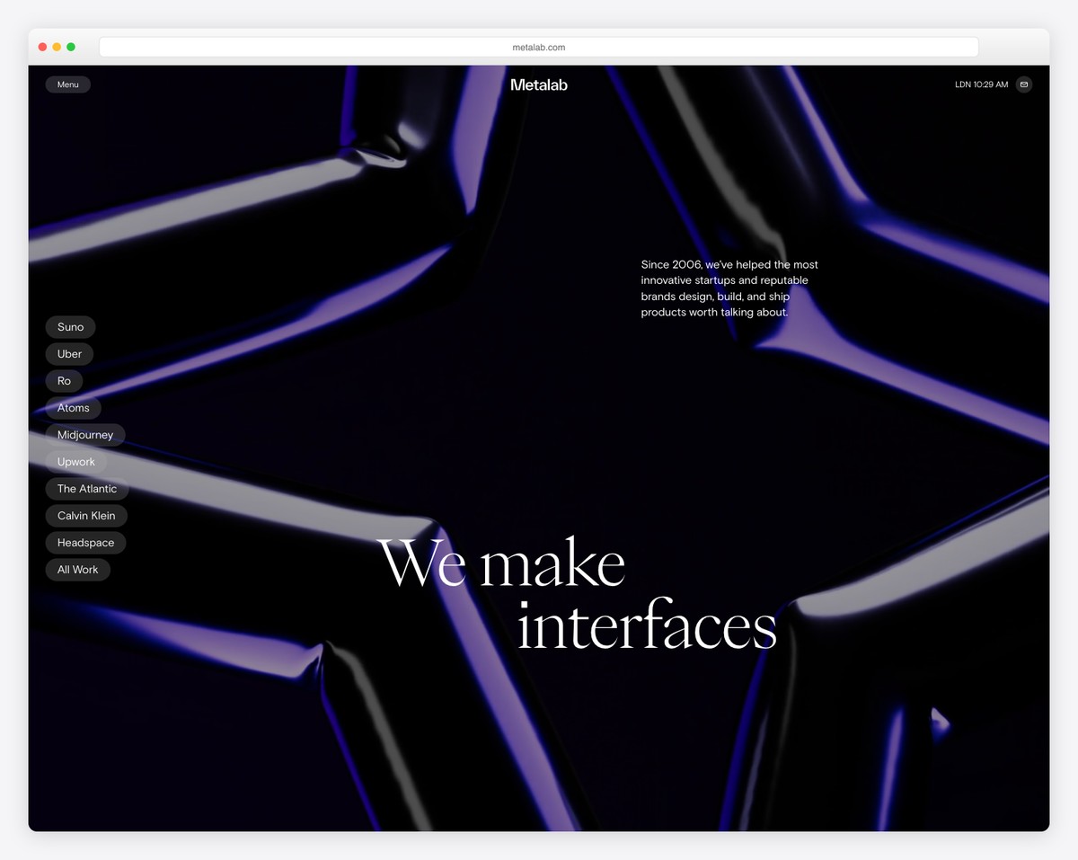Open the Midjourney project
1078x860 pixels.
85,434
